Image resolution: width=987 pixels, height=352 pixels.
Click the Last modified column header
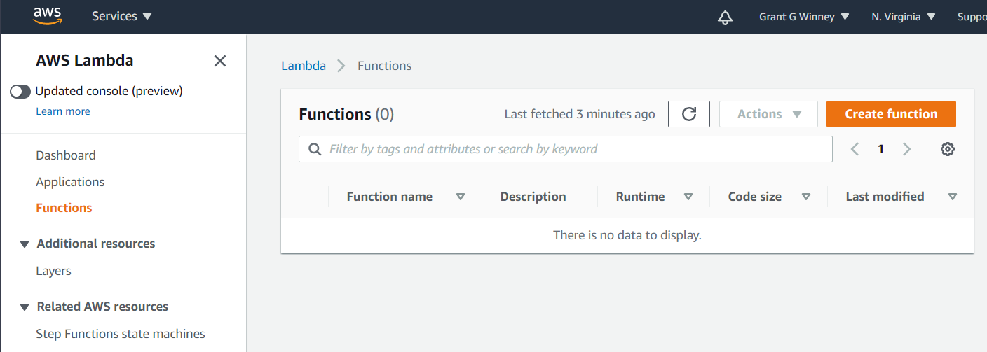[x=885, y=197]
